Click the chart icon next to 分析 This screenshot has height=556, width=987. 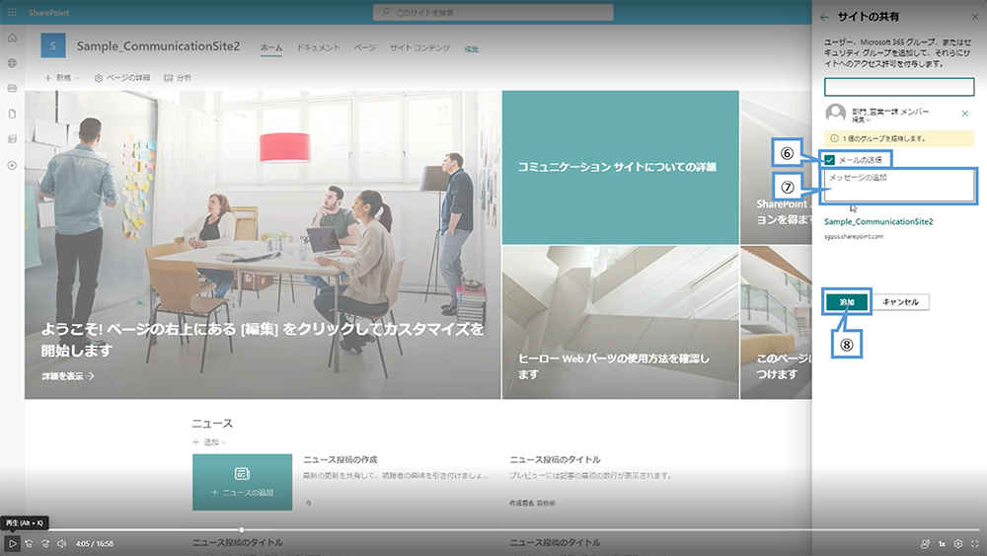click(168, 78)
